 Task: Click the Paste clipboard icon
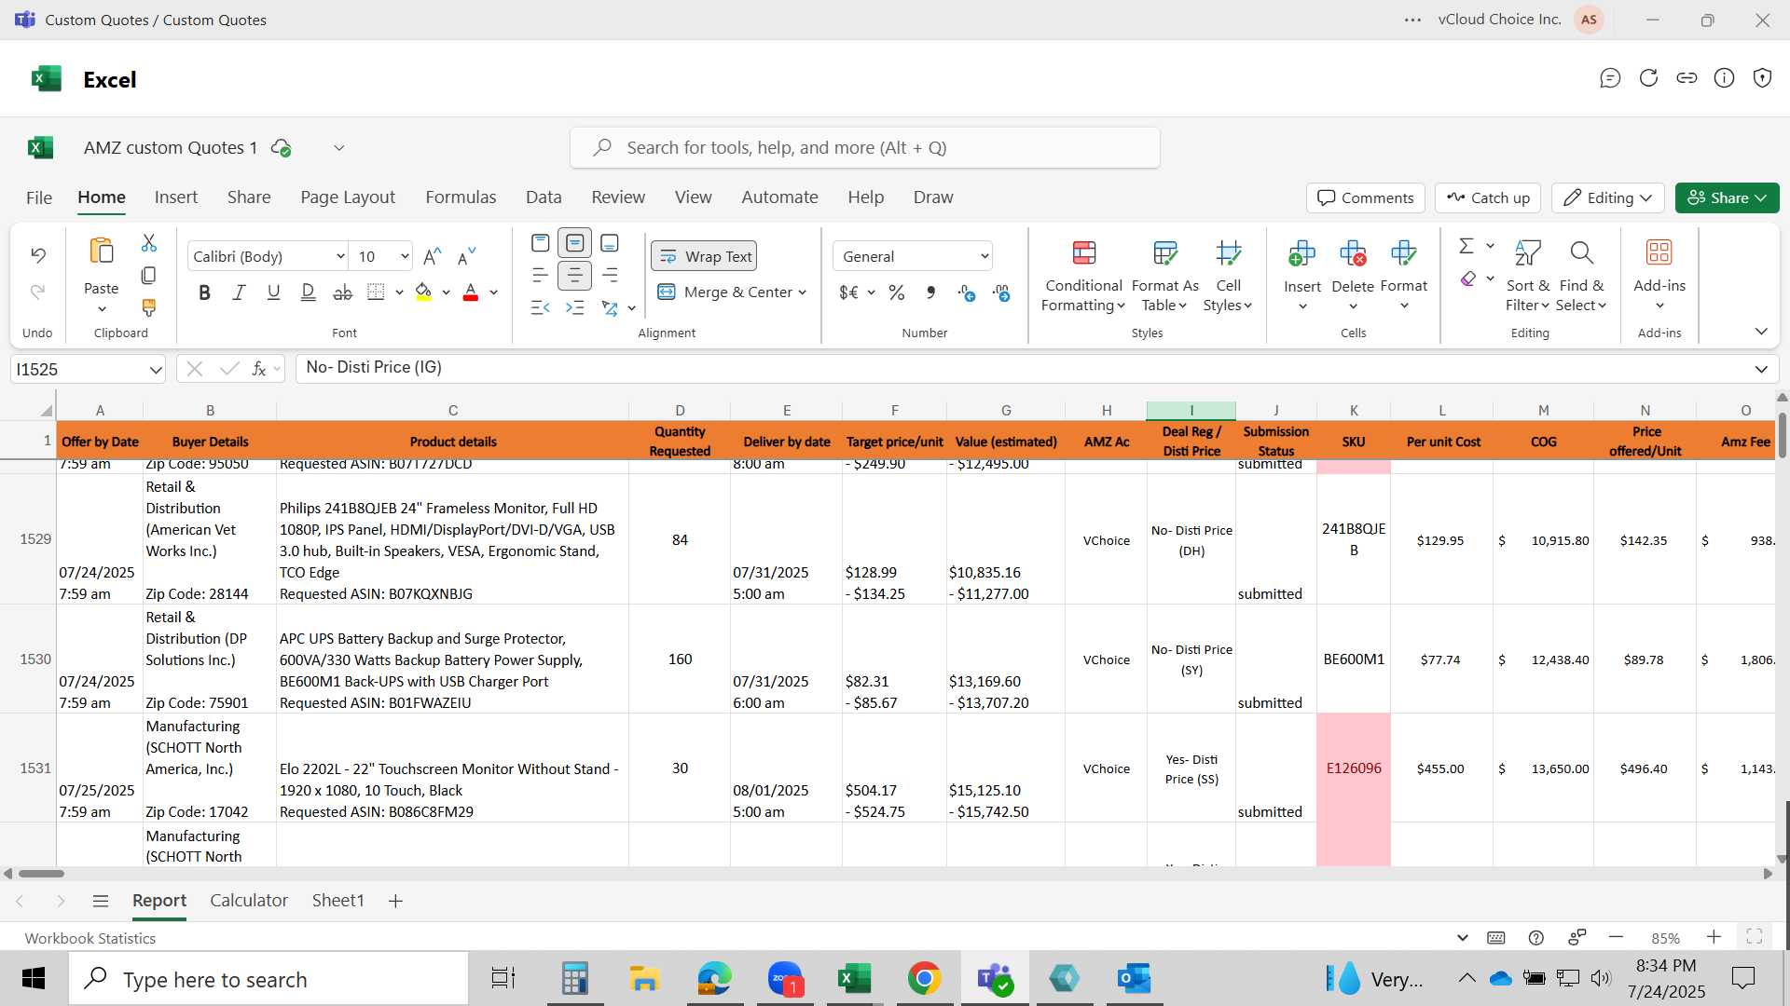tap(101, 251)
